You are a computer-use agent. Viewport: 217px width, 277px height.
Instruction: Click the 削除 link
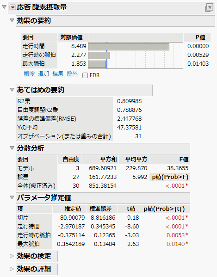click(x=29, y=74)
